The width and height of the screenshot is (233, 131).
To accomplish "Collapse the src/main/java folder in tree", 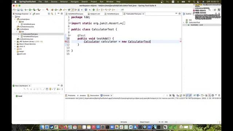I will [15, 19].
